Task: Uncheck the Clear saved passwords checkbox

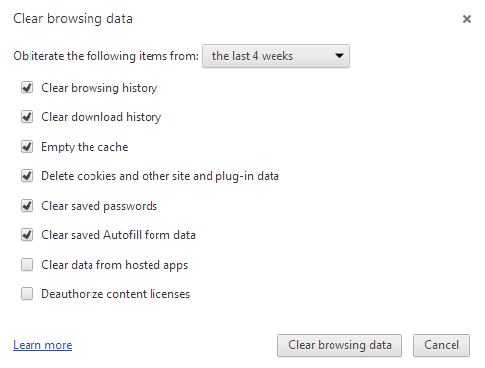Action: click(x=27, y=206)
